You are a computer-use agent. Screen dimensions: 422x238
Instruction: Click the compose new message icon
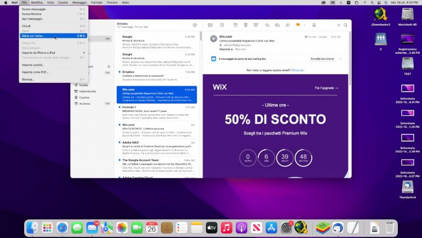(x=222, y=25)
